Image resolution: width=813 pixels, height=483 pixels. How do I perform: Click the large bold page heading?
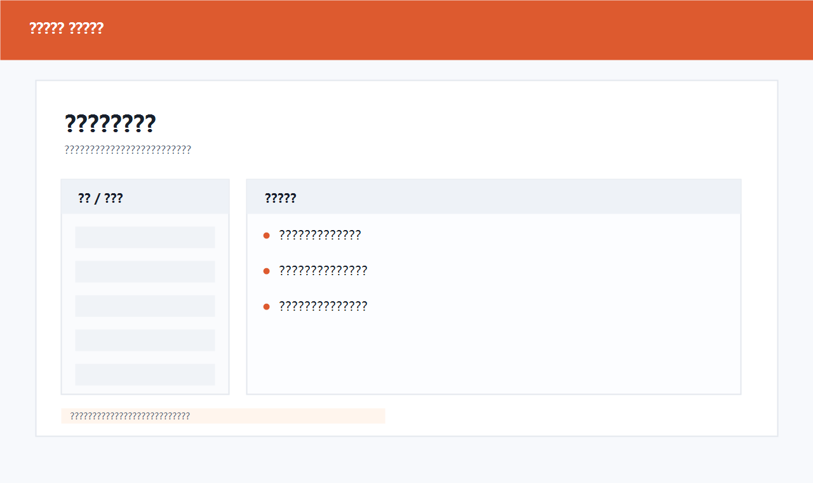click(x=110, y=123)
